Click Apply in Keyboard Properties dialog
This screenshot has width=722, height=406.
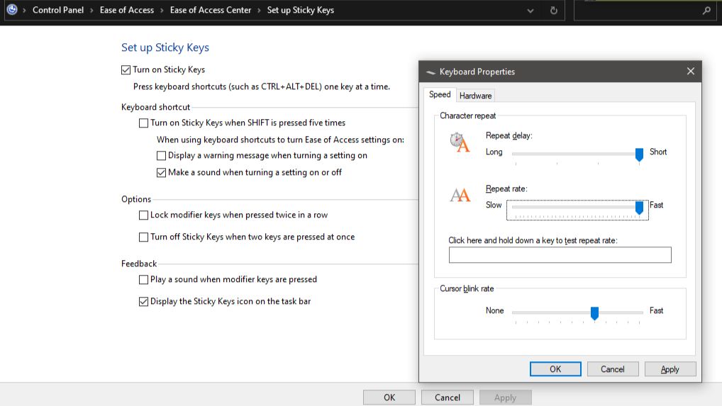(670, 368)
